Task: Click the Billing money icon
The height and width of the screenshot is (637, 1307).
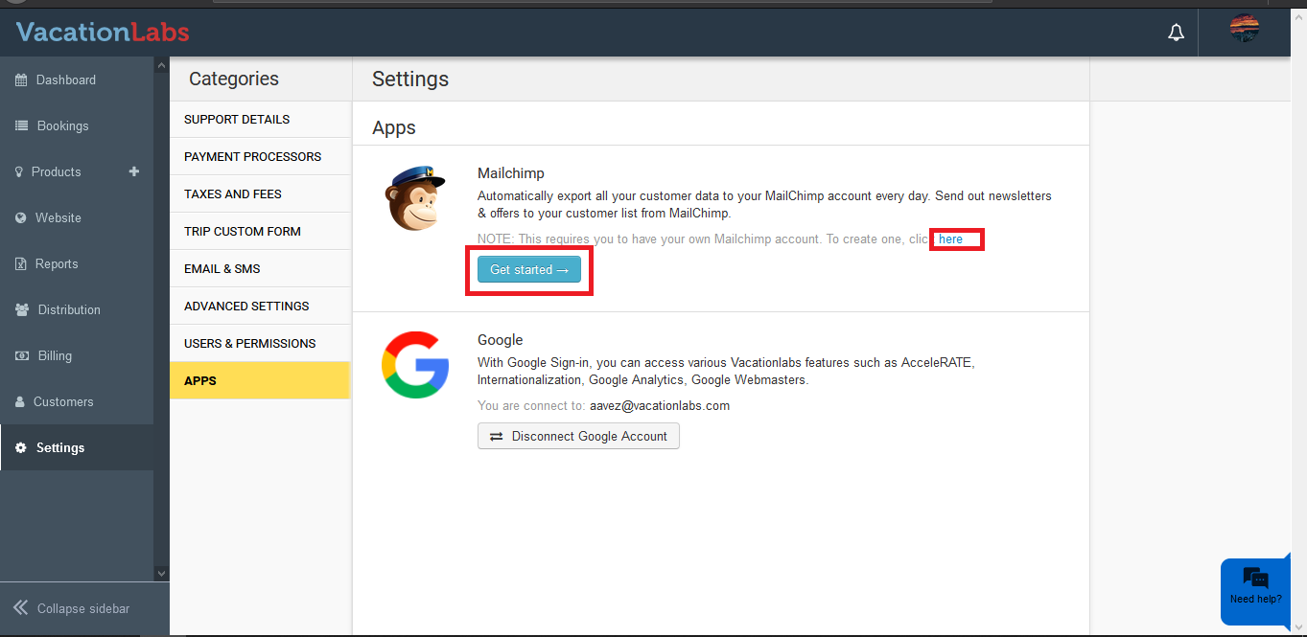Action: (x=22, y=355)
